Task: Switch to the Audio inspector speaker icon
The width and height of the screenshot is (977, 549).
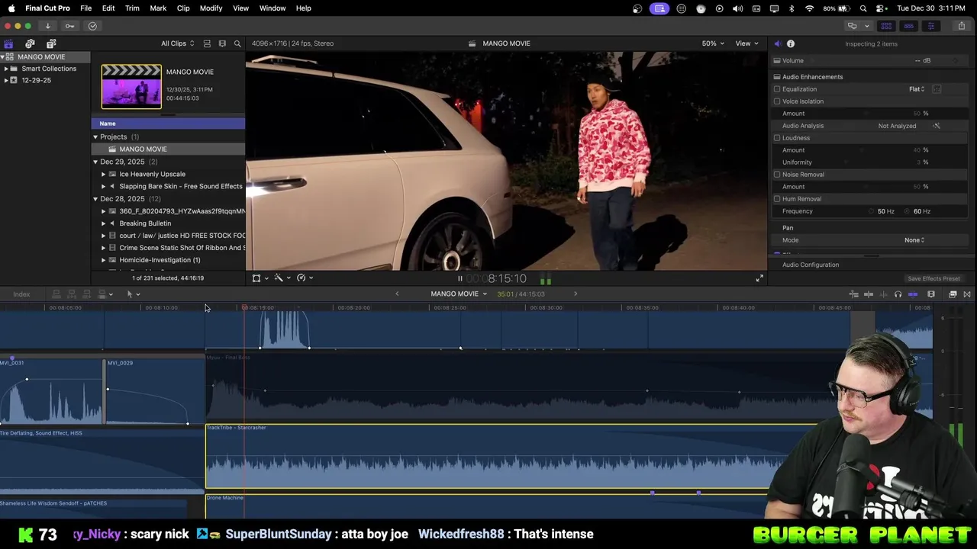Action: [777, 43]
